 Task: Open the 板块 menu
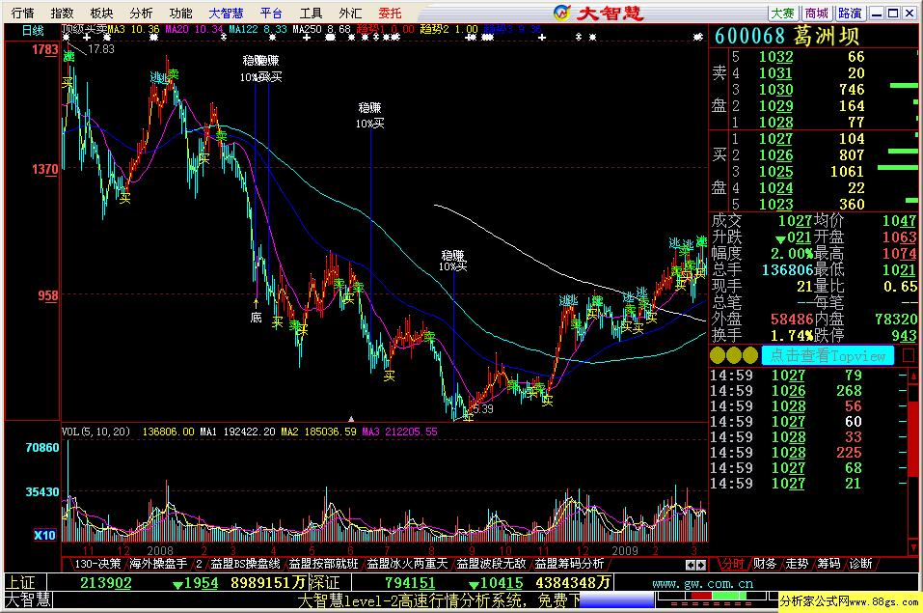pyautogui.click(x=101, y=13)
